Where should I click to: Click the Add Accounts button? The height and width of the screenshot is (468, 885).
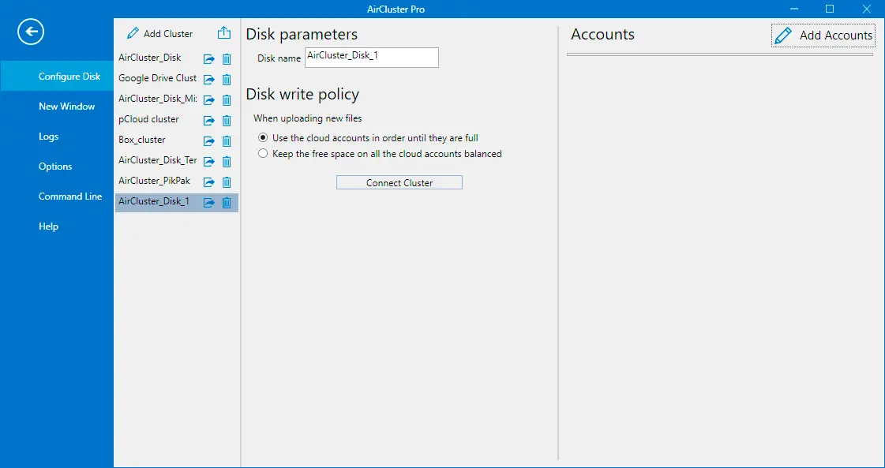click(x=823, y=35)
